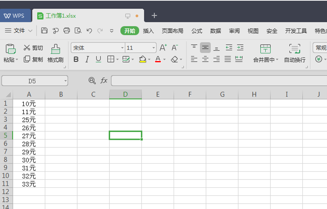This screenshot has width=327, height=209.
Task: Click the eraser clear-format icon
Action: [174, 59]
